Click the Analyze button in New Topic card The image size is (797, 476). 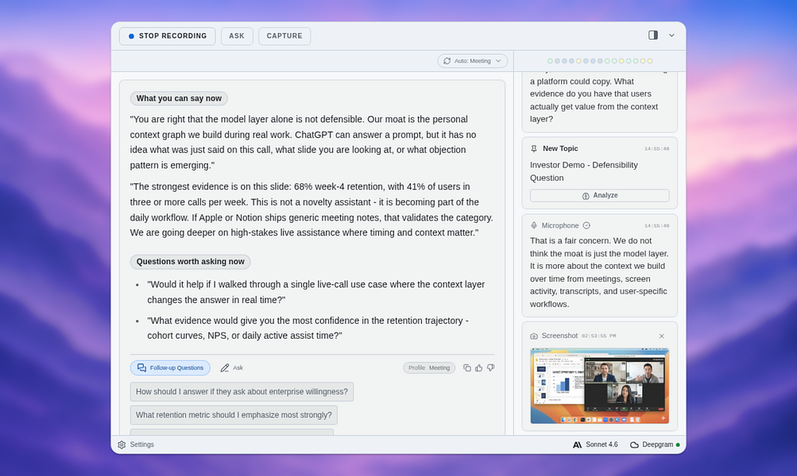[x=599, y=195]
